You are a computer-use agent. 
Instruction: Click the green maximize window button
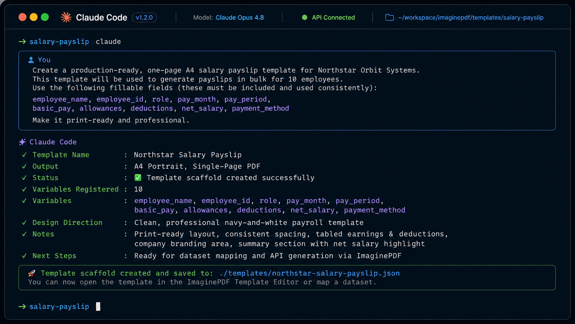click(x=45, y=17)
